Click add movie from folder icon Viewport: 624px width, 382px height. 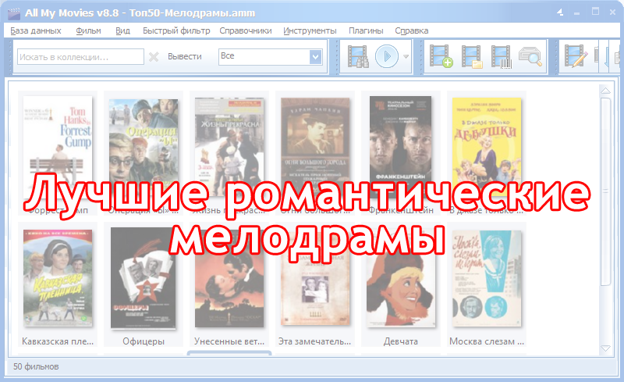pyautogui.click(x=471, y=57)
